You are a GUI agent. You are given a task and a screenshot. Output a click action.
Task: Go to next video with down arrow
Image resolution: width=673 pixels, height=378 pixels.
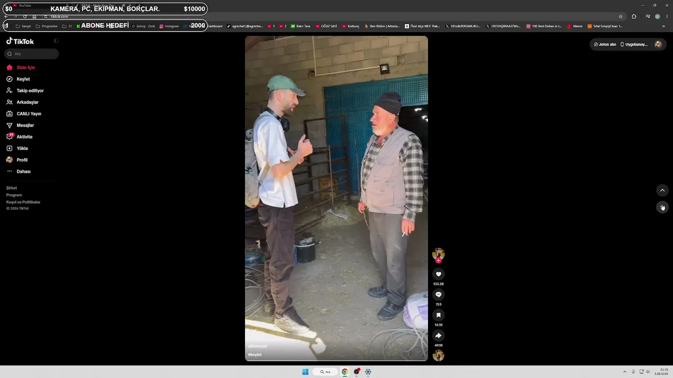click(x=662, y=207)
